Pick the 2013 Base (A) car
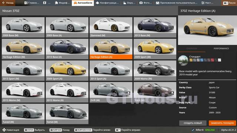This screenshot has height=133, width=237. (67, 49)
